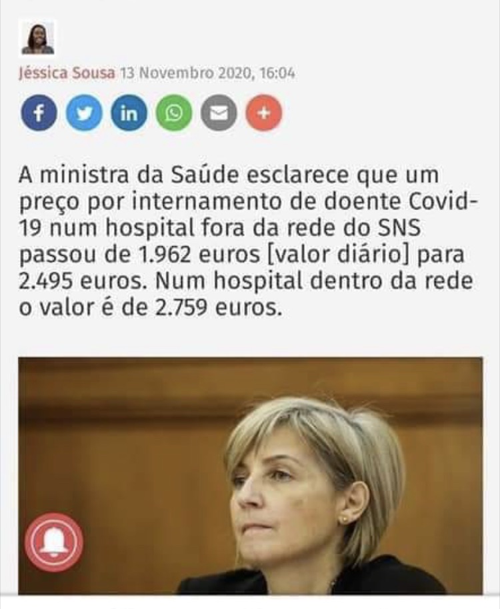
Task: Tweet this article via Twitter icon
Action: coord(84,113)
